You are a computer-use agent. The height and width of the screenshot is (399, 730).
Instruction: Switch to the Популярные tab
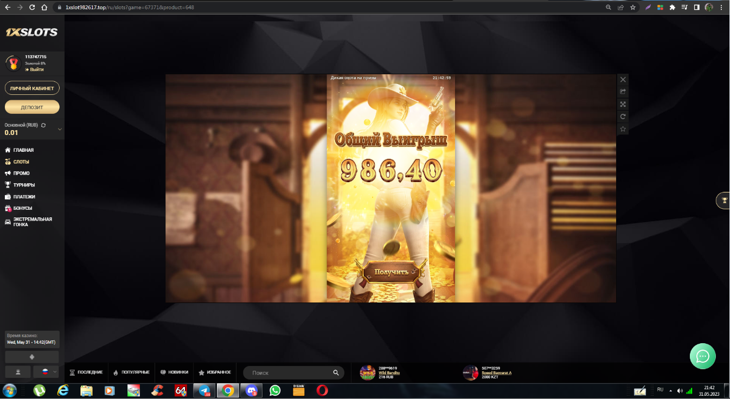coord(131,372)
